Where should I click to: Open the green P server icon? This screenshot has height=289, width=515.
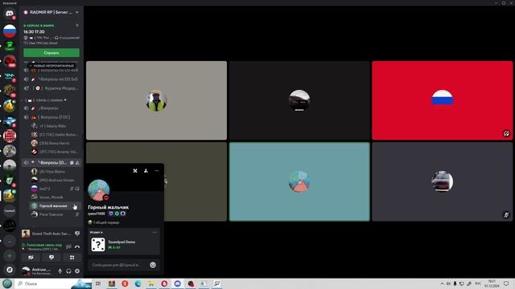[10, 46]
